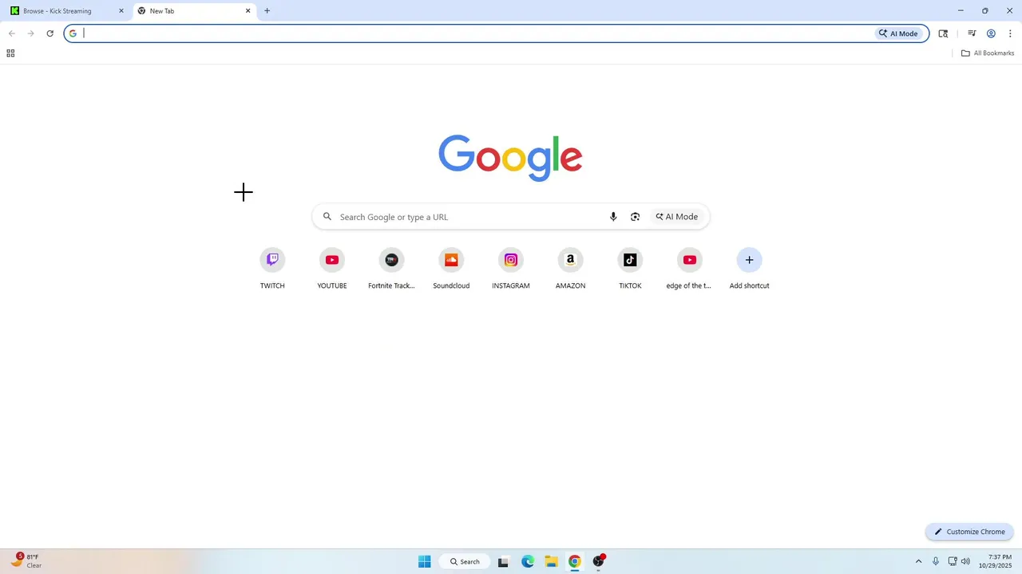Click the taskbar Search box
The width and height of the screenshot is (1022, 574).
point(465,561)
